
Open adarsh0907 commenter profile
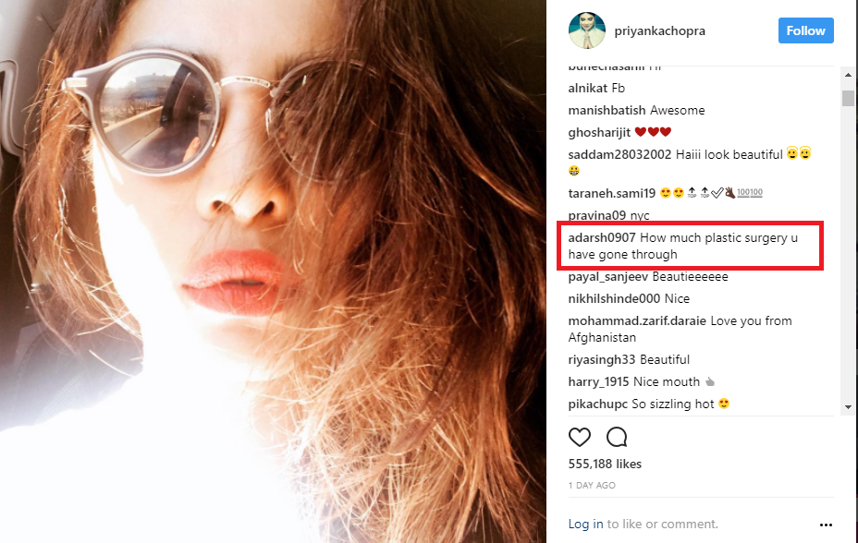coord(602,237)
